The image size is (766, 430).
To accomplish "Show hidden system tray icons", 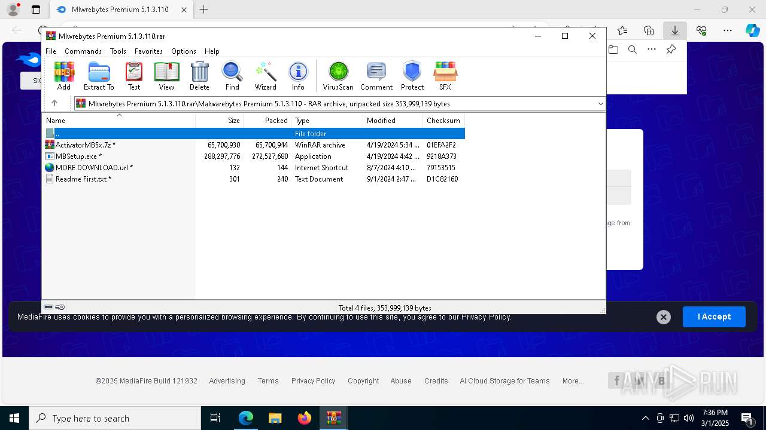I will [645, 418].
